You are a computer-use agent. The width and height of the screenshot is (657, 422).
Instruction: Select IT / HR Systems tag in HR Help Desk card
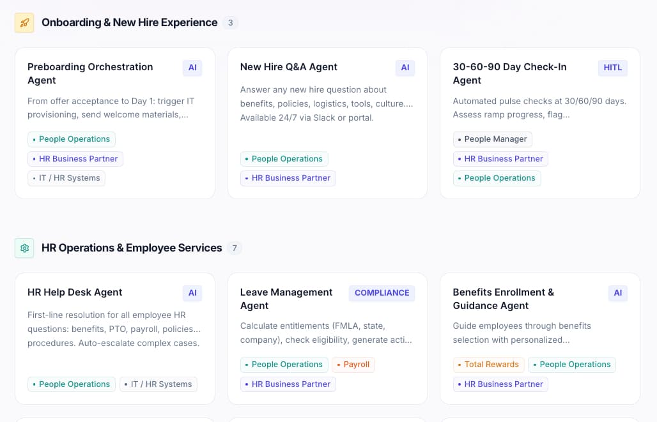158,384
